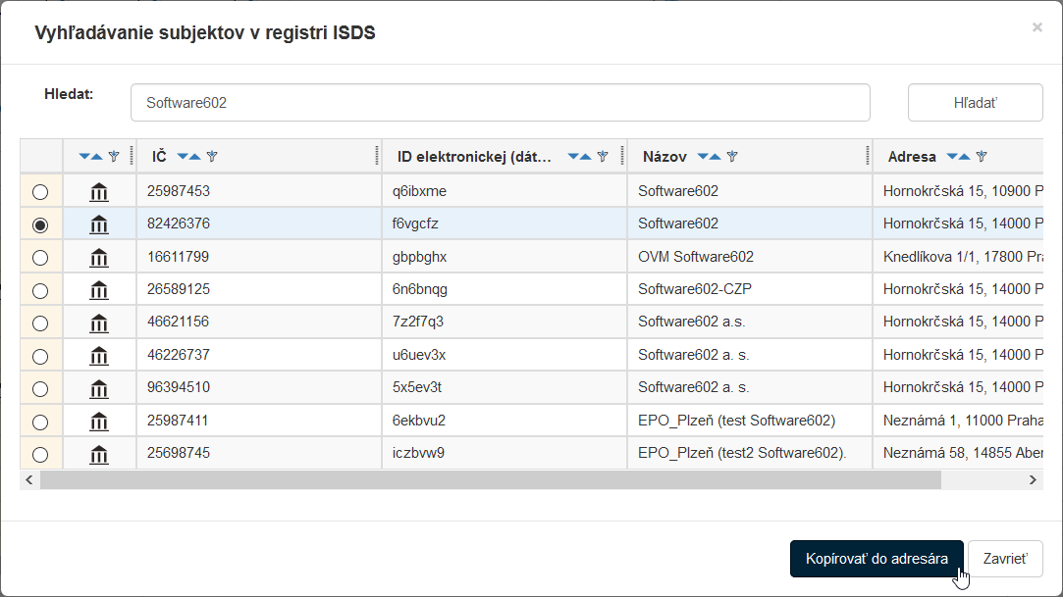1063x597 pixels.
Task: Sort the Adresa column descending
Action: tap(952, 157)
